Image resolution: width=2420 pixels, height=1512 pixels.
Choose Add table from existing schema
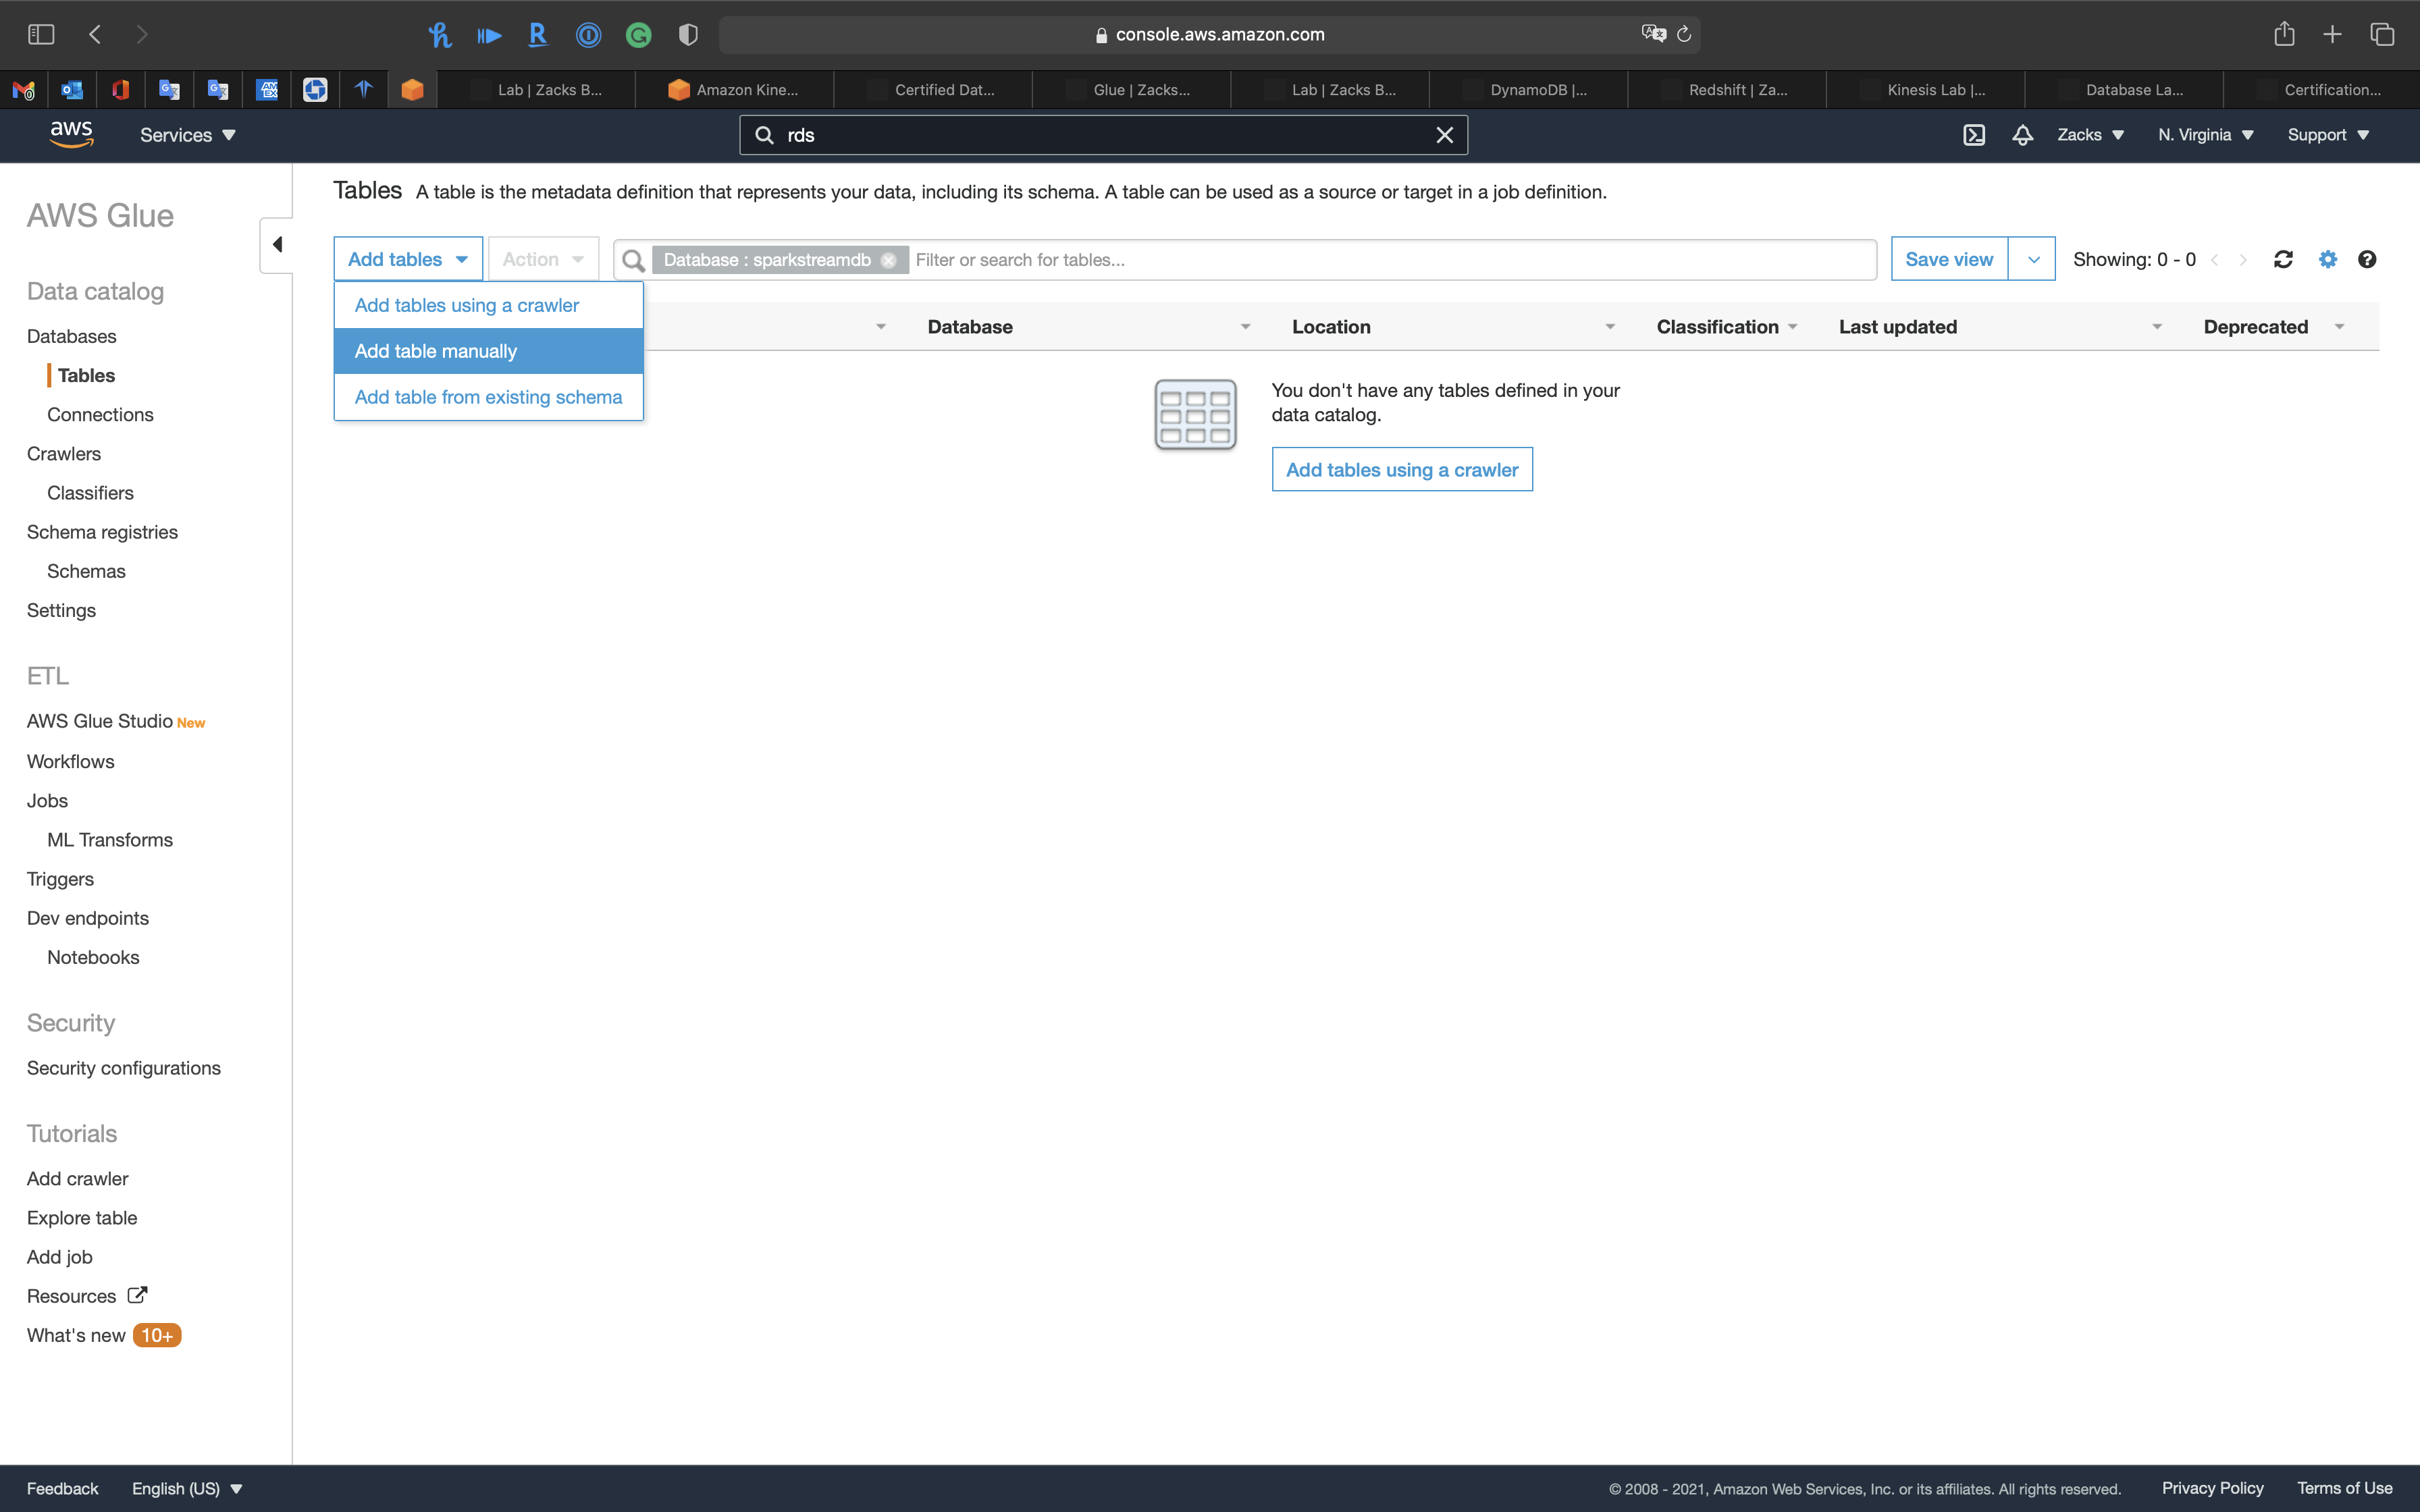[488, 397]
